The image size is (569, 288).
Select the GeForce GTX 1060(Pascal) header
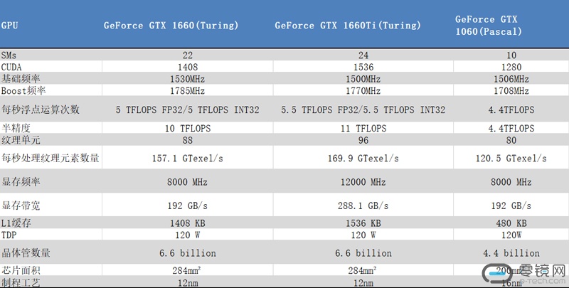[489, 26]
